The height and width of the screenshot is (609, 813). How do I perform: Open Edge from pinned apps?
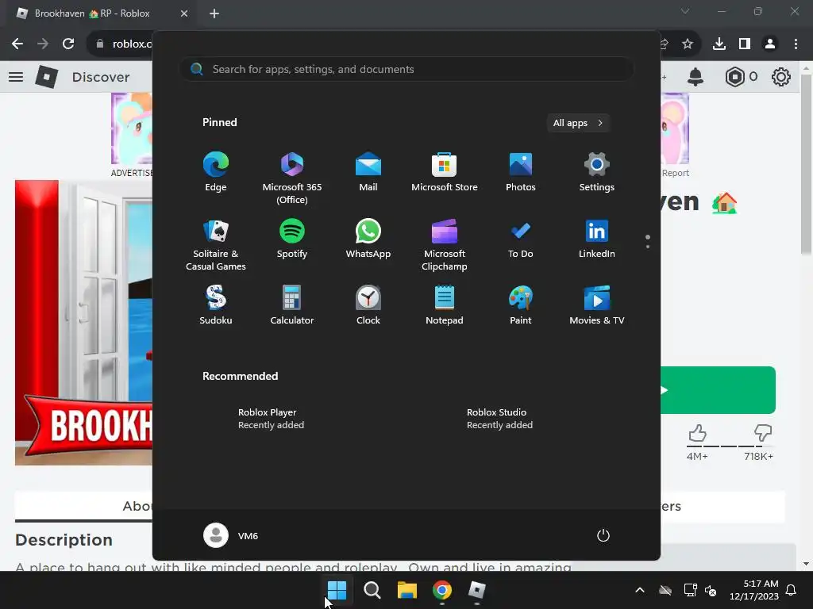216,172
